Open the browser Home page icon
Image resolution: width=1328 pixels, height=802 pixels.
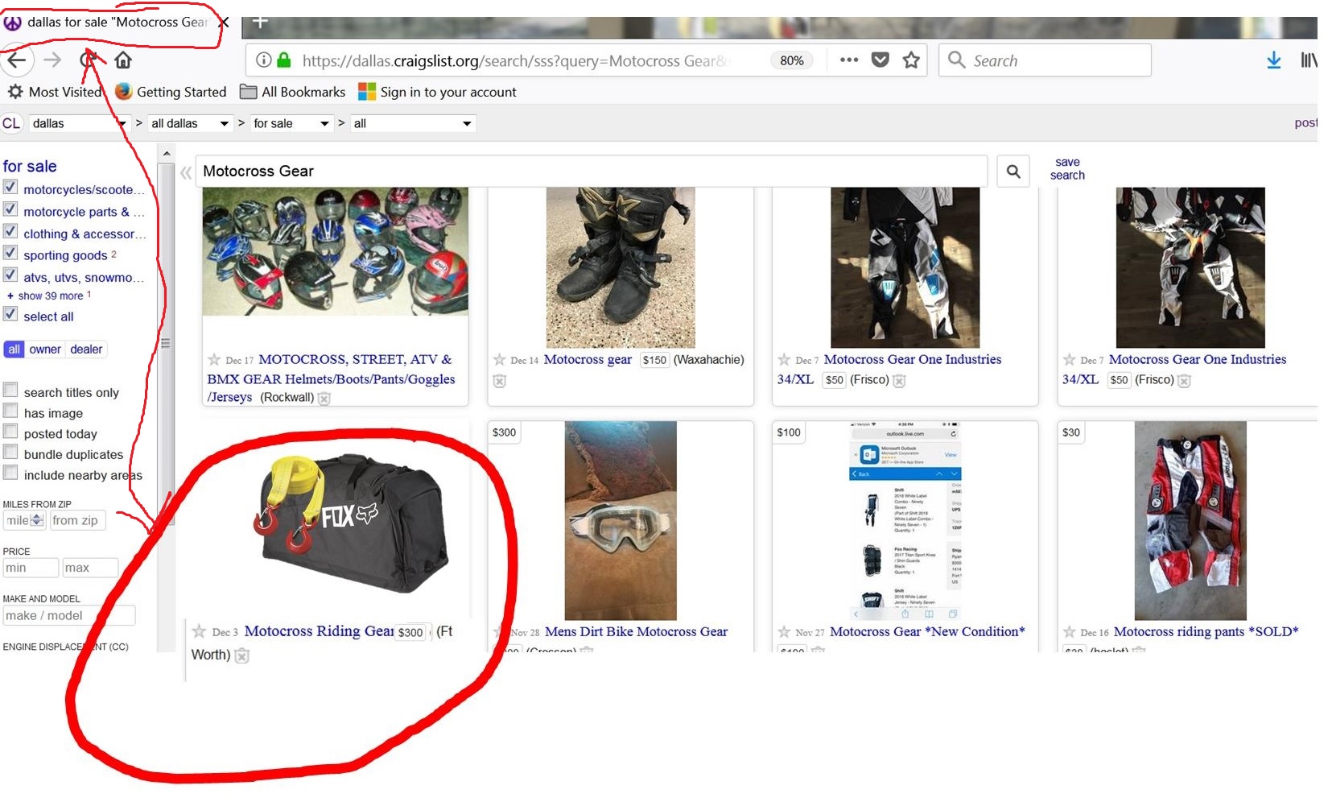coord(123,60)
